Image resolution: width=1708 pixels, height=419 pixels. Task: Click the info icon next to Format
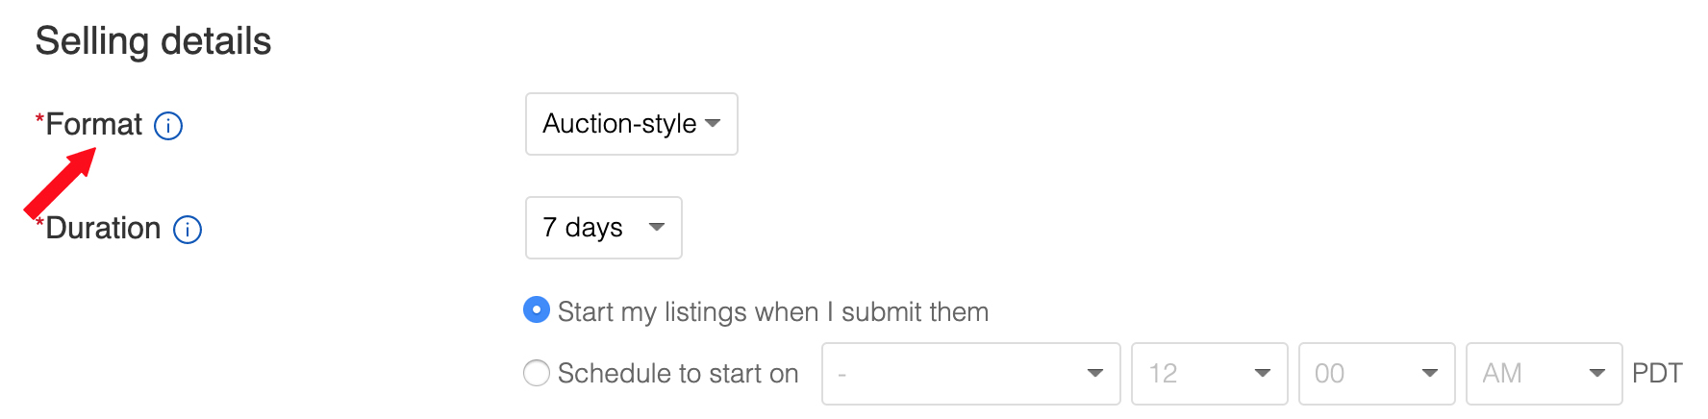tap(168, 126)
